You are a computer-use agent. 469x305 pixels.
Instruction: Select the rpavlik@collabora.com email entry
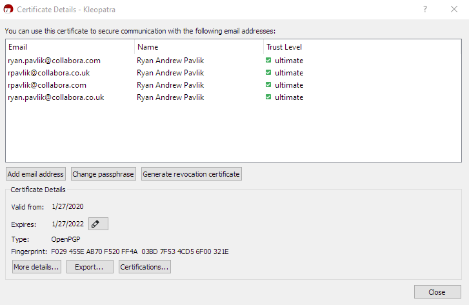(47, 85)
